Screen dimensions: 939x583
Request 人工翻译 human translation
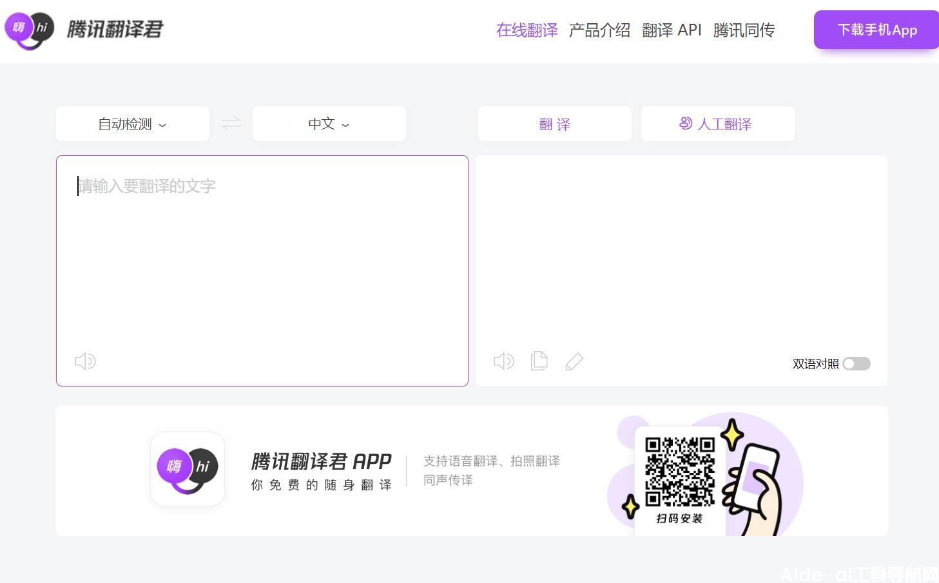718,124
